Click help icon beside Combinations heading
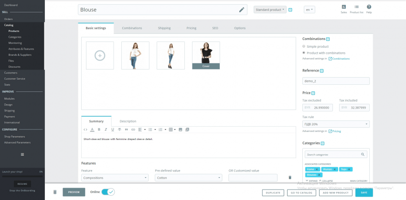Image resolution: width=406 pixels, height=200 pixels. click(x=328, y=39)
